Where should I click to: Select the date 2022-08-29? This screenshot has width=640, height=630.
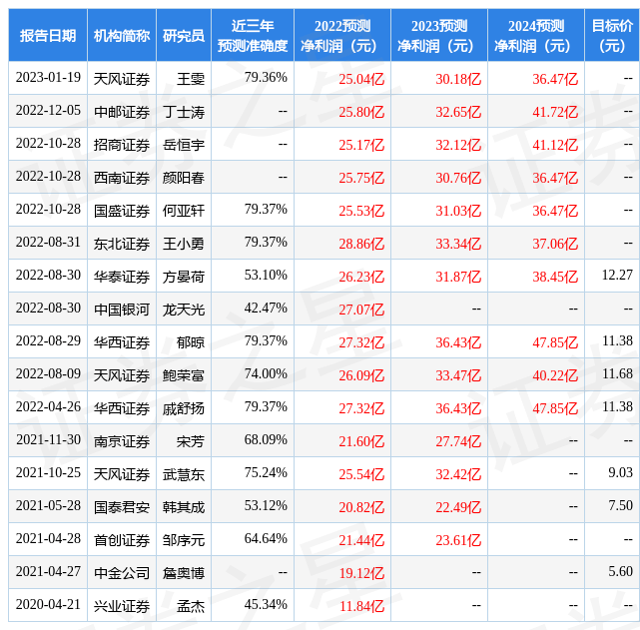click(x=48, y=340)
